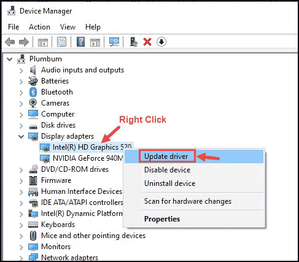299x262 pixels.
Task: Expand Audio inputs and outputs
Action: pos(21,71)
